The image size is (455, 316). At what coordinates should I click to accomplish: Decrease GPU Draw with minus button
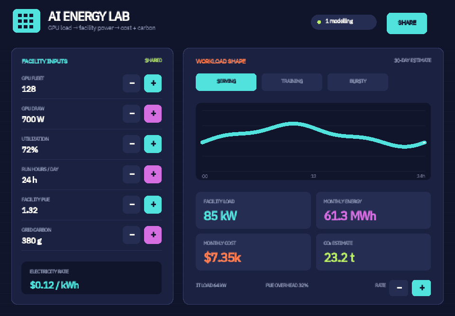[x=131, y=113]
